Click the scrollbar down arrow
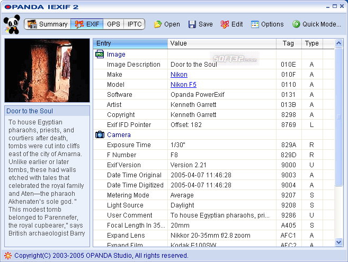 pyautogui.click(x=338, y=242)
